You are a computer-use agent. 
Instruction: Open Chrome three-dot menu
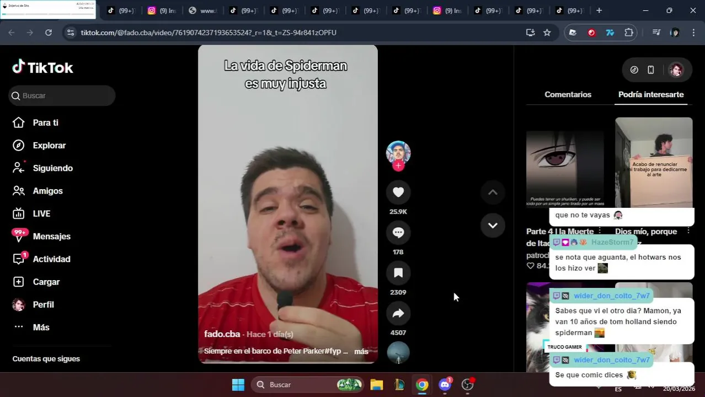(x=694, y=33)
